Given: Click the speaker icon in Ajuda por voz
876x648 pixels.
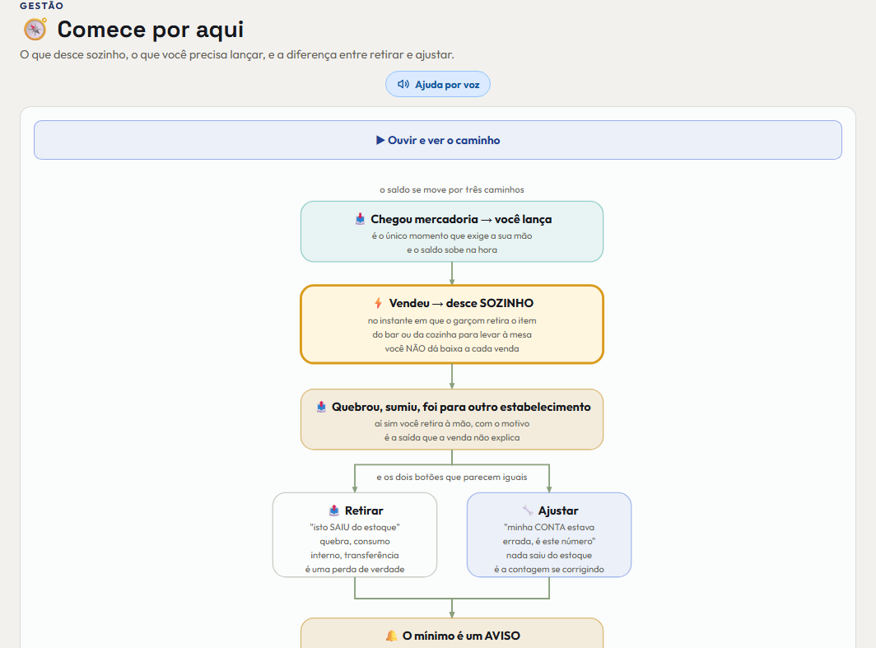Looking at the screenshot, I should pos(403,84).
